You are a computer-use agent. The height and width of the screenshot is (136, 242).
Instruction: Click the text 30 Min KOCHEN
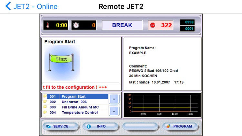pos(143,76)
